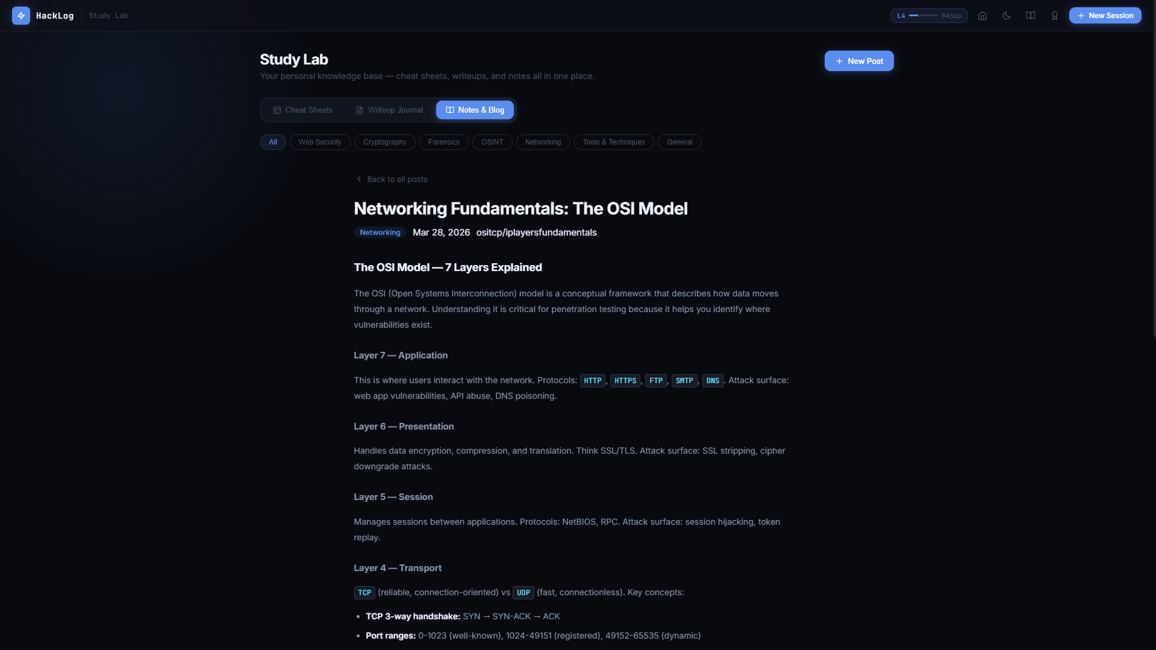Select the All category filter
The height and width of the screenshot is (650, 1156).
pos(273,142)
